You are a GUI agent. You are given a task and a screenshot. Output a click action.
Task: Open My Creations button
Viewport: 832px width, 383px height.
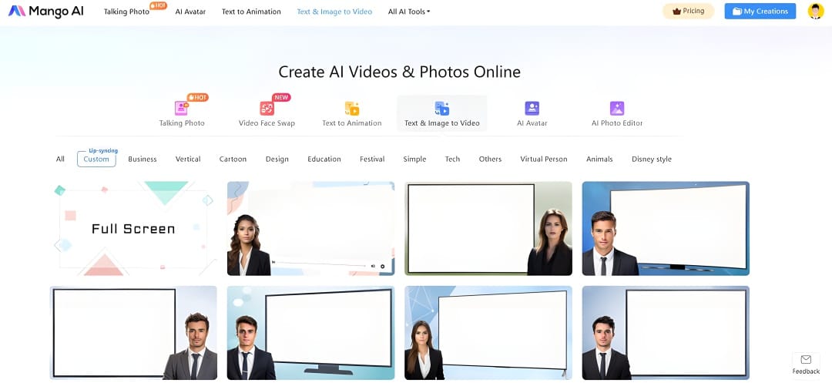tap(760, 12)
